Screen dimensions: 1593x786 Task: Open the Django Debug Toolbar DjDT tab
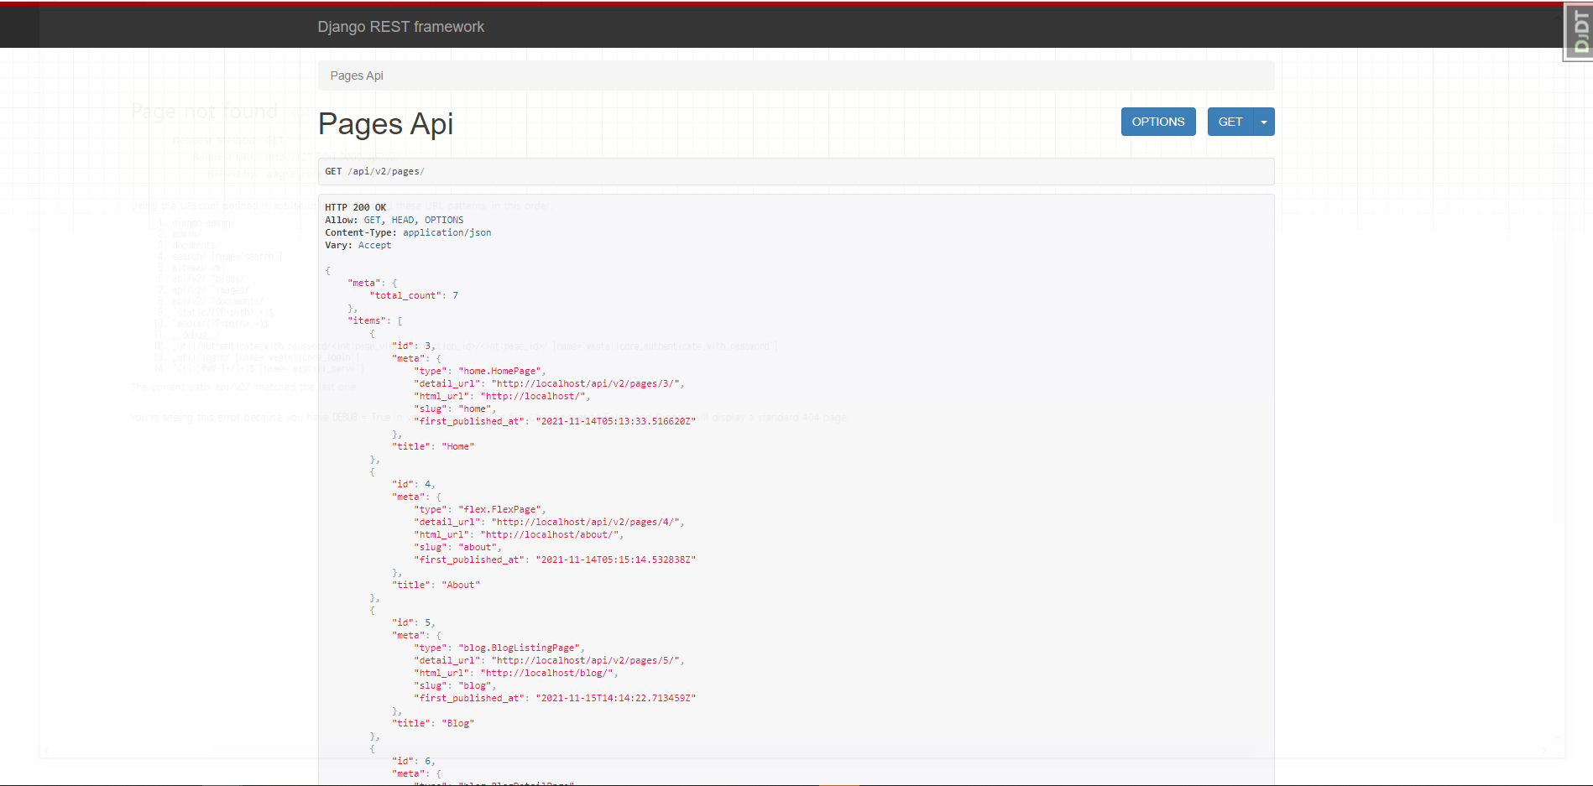pyautogui.click(x=1579, y=32)
